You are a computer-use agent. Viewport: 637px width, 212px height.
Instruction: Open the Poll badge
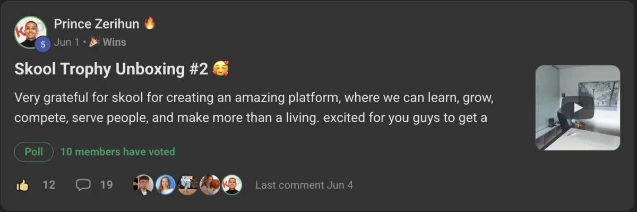34,151
